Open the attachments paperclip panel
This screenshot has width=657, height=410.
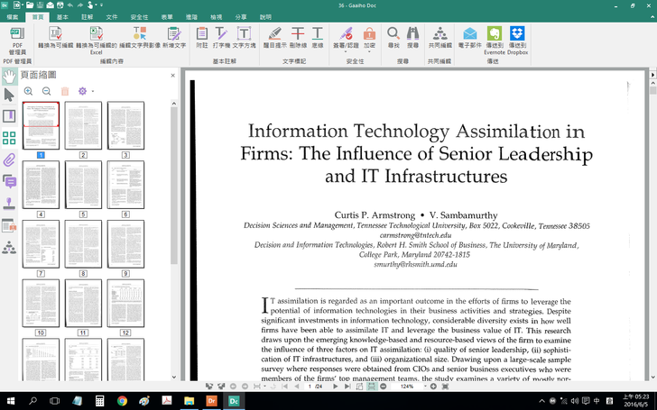tap(9, 160)
